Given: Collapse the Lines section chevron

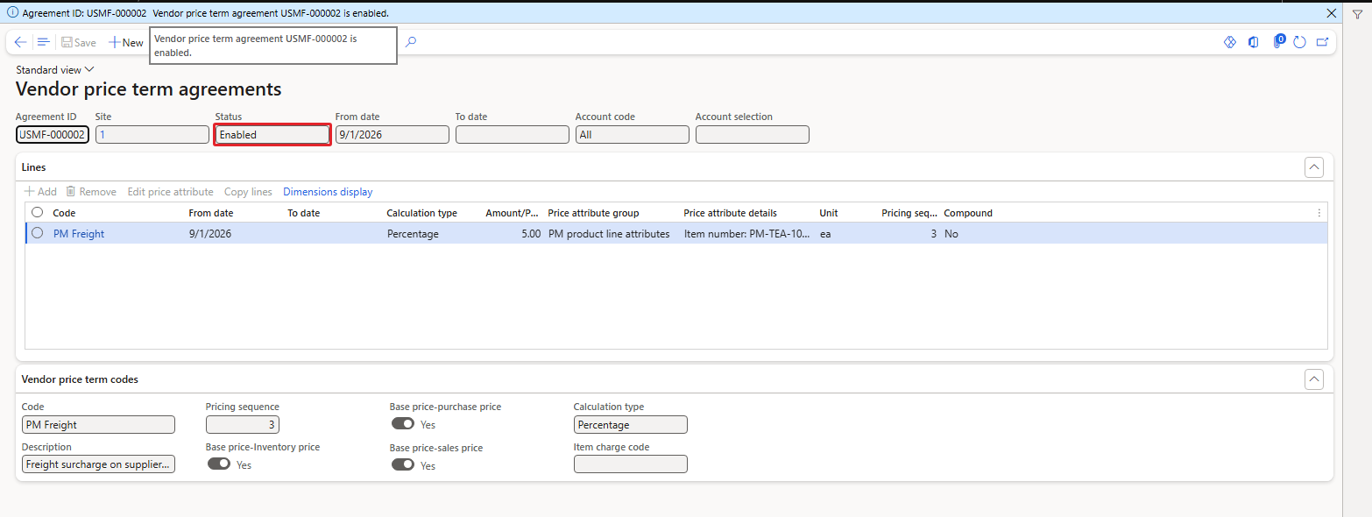Looking at the screenshot, I should pos(1313,167).
